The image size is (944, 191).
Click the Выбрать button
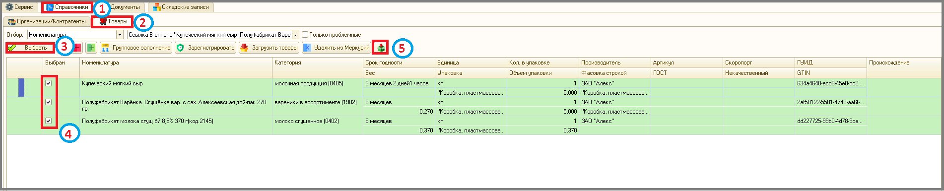tap(30, 48)
